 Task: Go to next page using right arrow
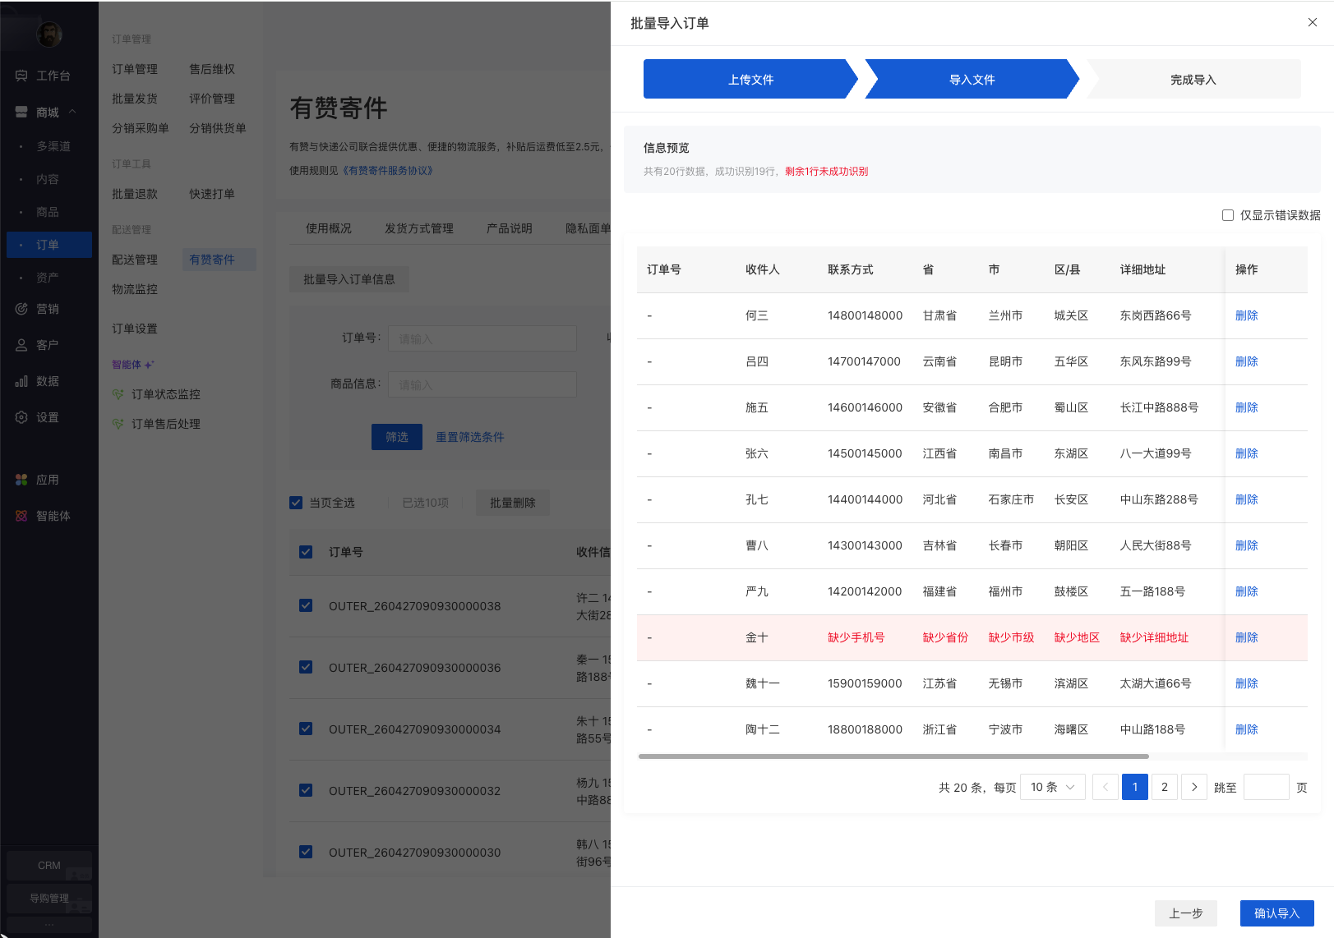1193,787
